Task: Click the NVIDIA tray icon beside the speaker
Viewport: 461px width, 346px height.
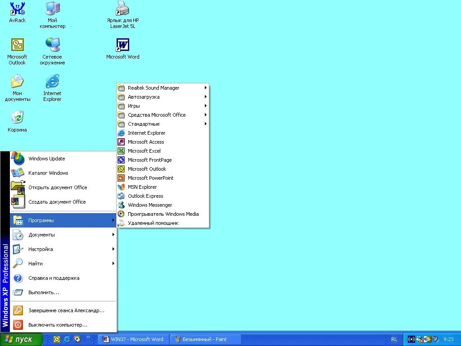Action: click(428, 339)
